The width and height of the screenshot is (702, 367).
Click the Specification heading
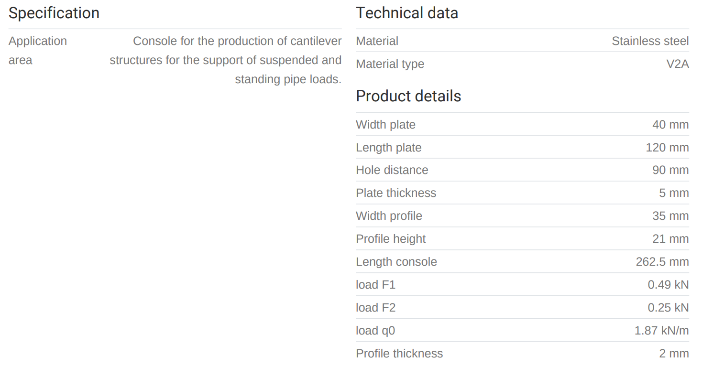tap(54, 13)
